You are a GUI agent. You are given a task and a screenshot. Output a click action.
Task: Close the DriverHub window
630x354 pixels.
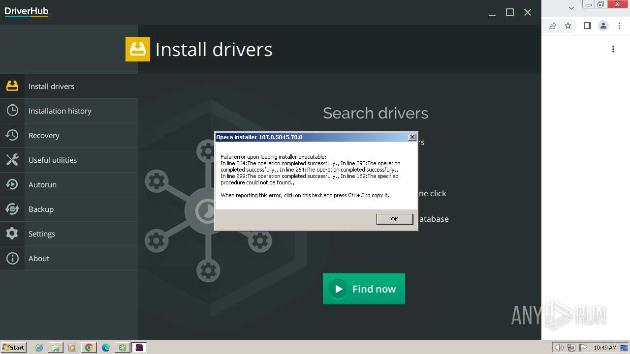point(528,12)
